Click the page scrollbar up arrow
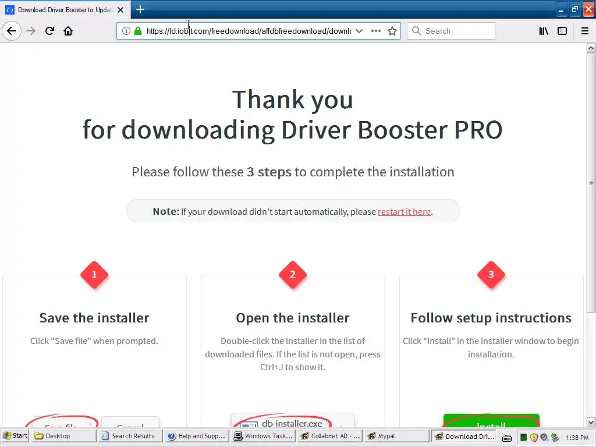Screen dimensions: 596x447 [x=591, y=48]
